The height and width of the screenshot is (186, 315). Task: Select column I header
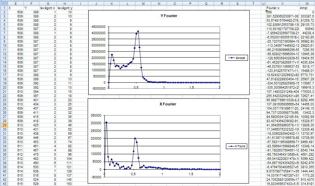80,3
